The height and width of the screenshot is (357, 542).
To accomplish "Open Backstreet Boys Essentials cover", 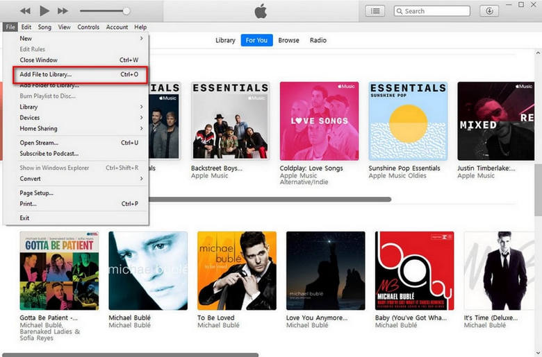I will (x=230, y=121).
